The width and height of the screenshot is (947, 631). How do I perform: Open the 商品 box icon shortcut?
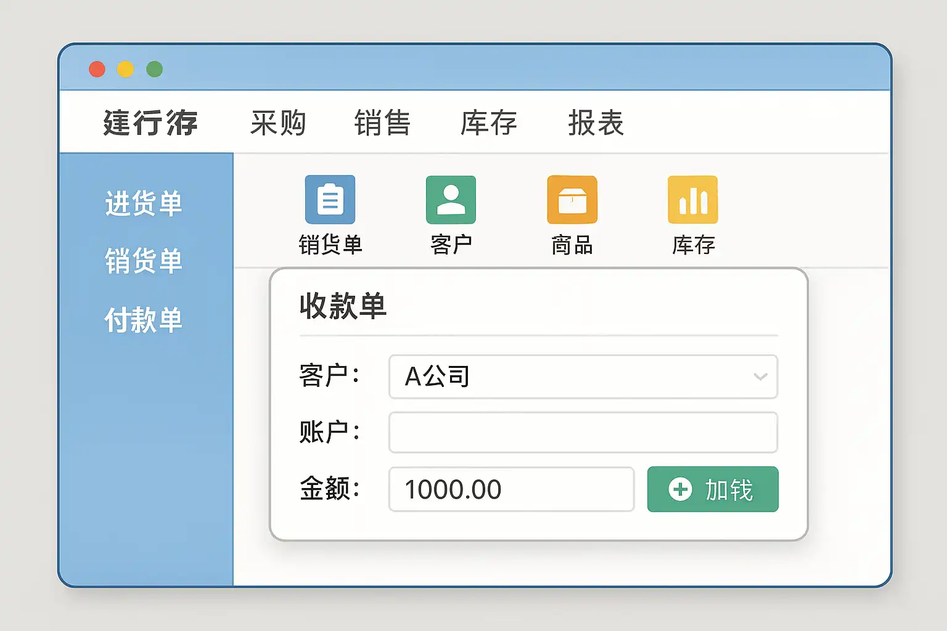[572, 200]
